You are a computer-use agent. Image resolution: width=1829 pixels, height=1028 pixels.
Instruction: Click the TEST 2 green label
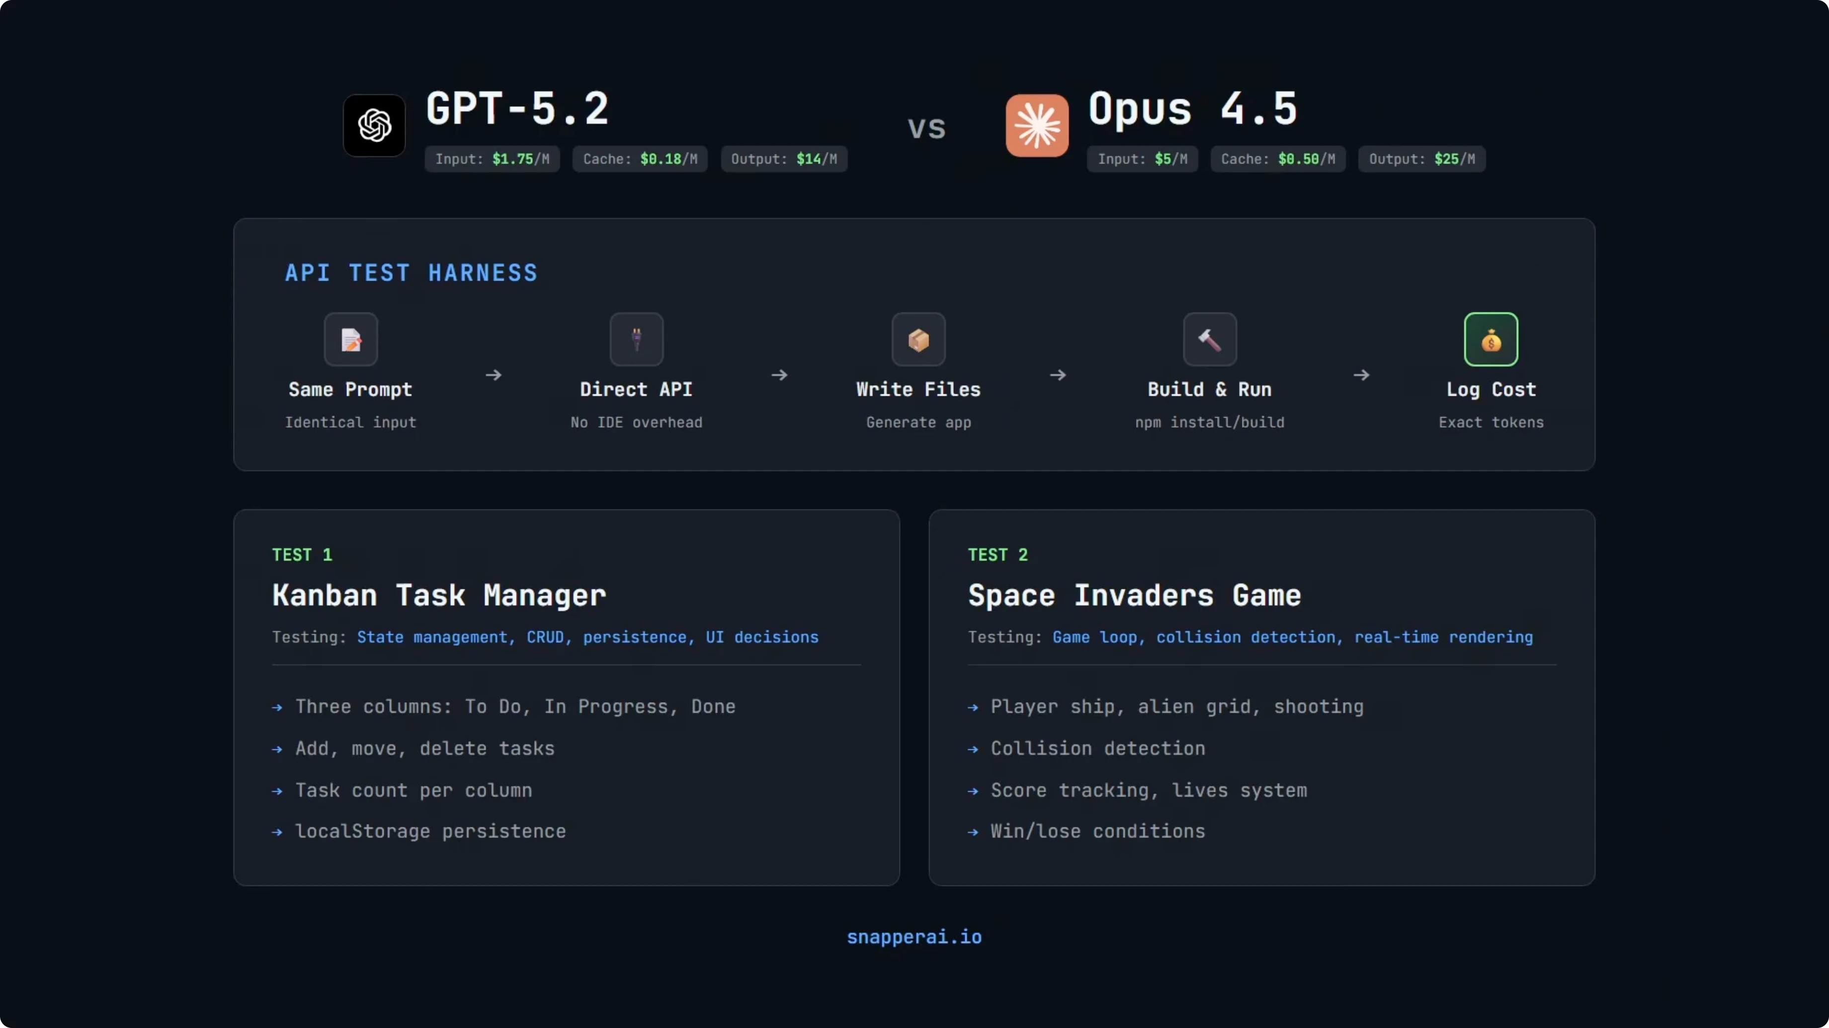pos(998,555)
